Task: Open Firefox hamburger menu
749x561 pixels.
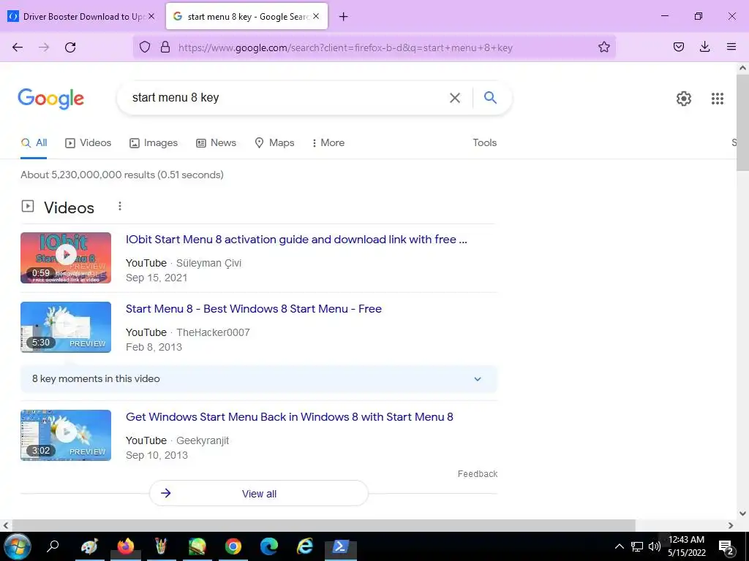Action: tap(731, 47)
